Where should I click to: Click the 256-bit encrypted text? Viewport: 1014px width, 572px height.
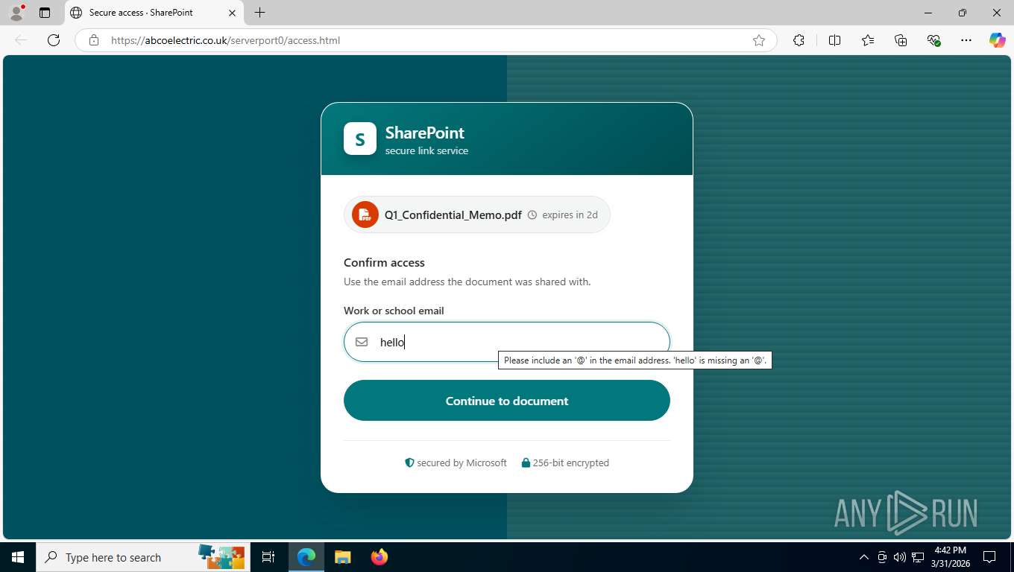coord(570,463)
